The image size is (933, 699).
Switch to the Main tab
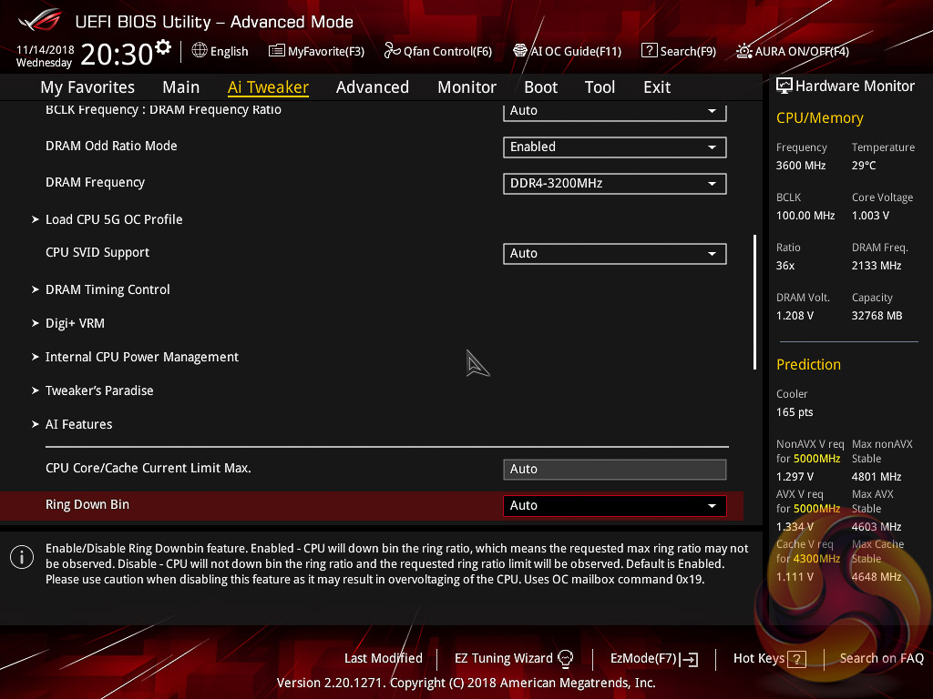pyautogui.click(x=181, y=87)
